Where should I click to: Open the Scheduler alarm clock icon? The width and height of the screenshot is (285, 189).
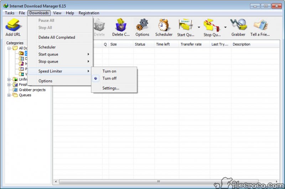click(164, 25)
